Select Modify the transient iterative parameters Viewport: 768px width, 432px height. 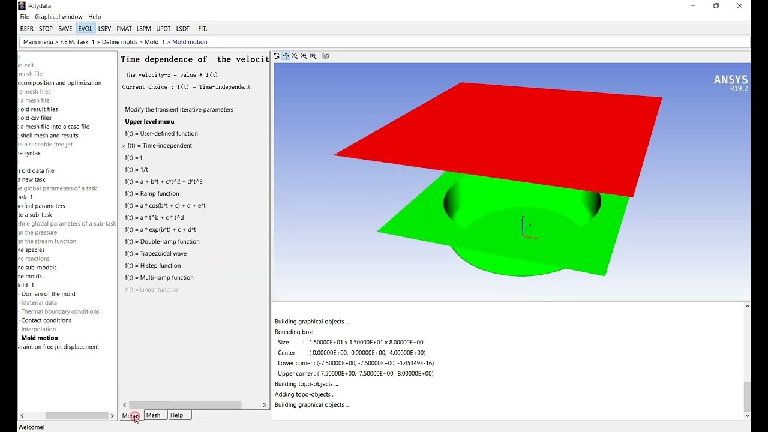pos(179,110)
